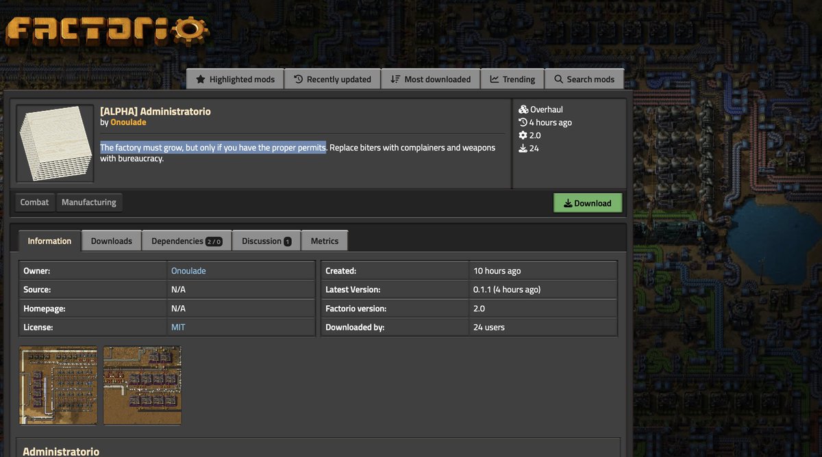Click the '10 hours ago' created value
Screen dimensions: 822x457
coord(497,271)
